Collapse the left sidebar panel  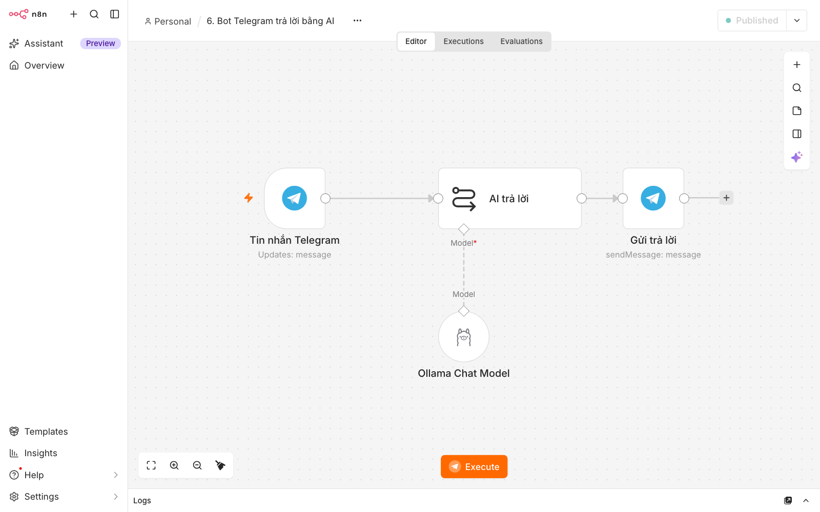pos(115,14)
